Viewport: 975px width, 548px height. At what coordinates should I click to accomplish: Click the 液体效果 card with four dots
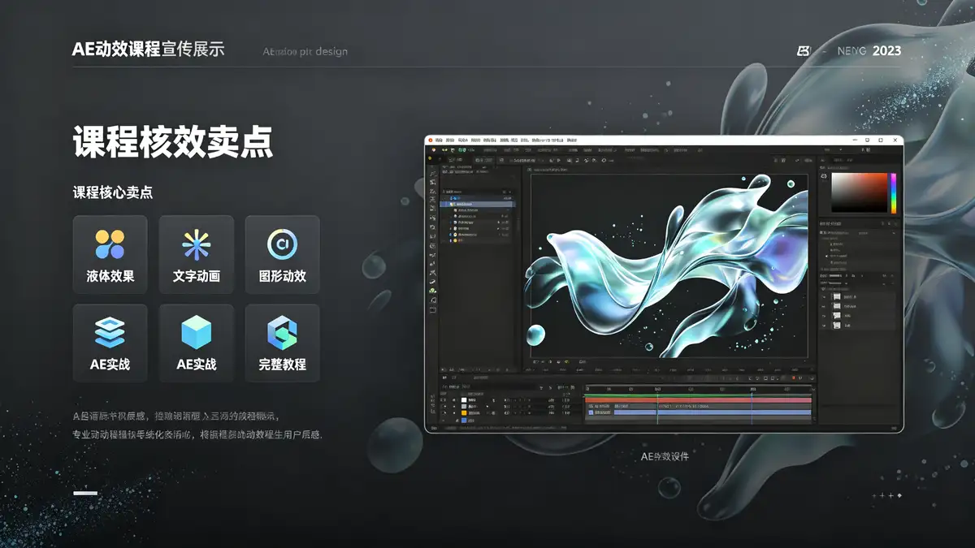(x=110, y=254)
